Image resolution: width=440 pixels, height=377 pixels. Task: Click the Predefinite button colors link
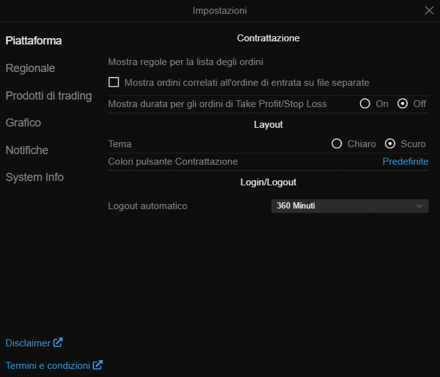(x=406, y=162)
